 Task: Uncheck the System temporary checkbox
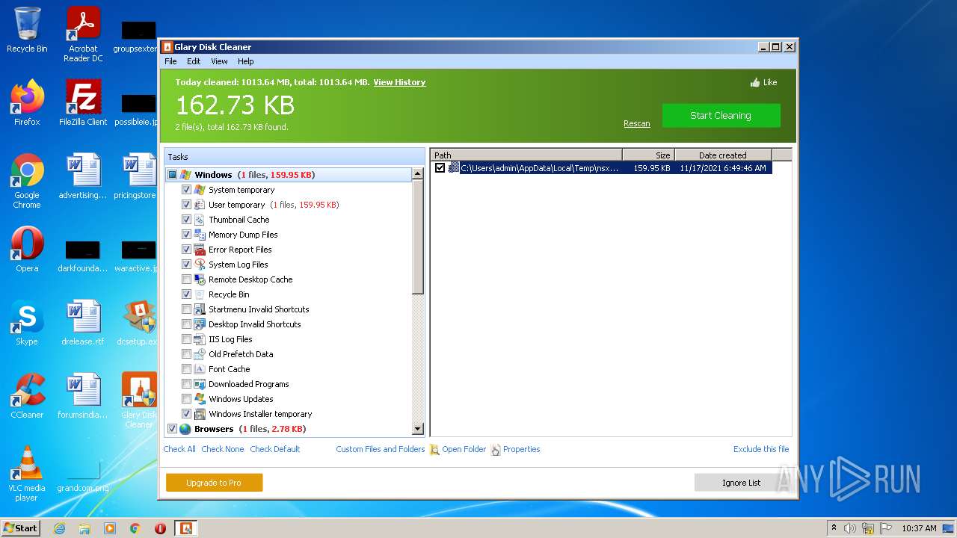click(x=187, y=190)
